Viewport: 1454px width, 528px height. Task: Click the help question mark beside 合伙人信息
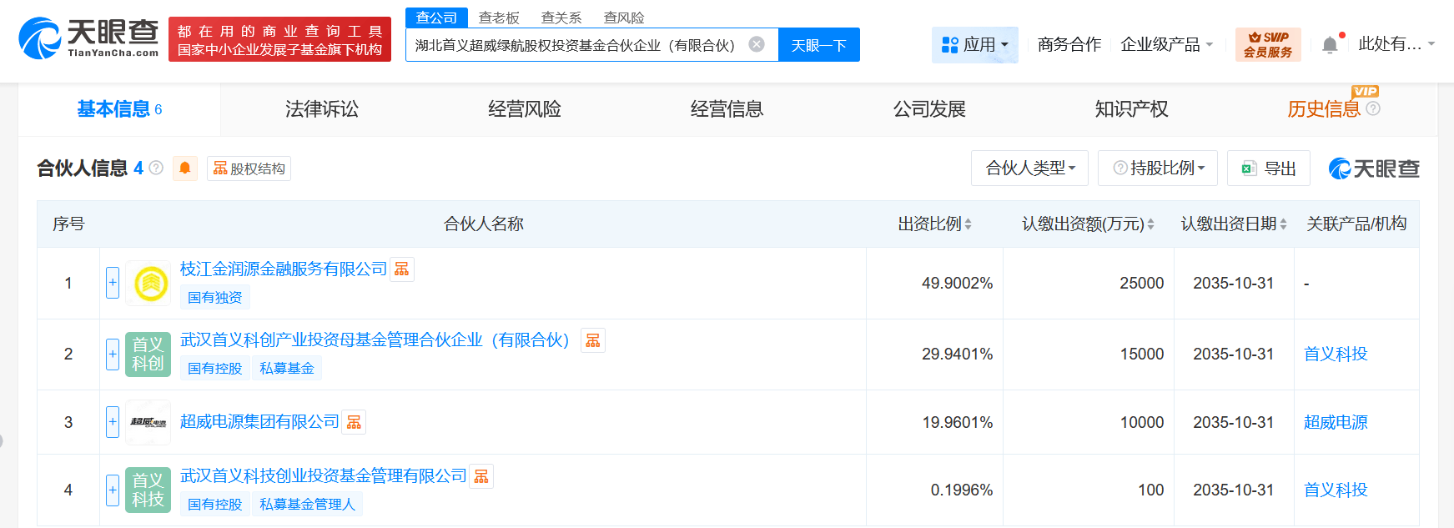coord(156,168)
